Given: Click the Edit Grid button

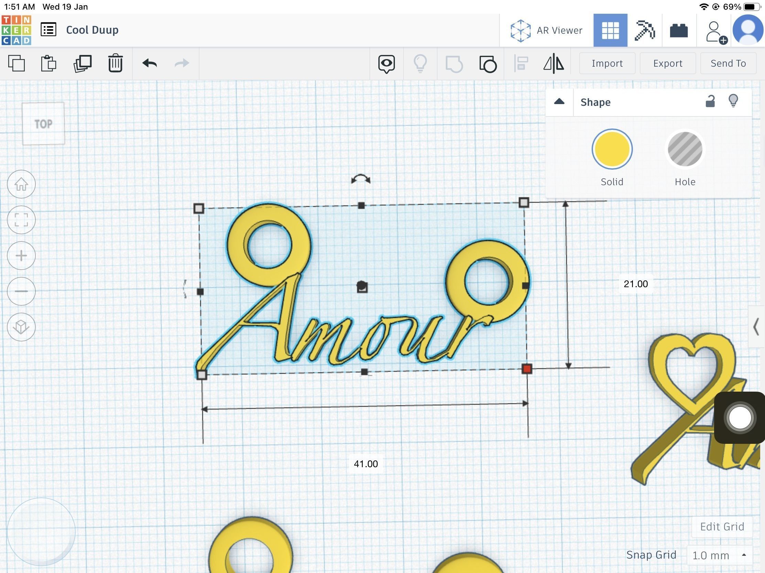Looking at the screenshot, I should pos(722,527).
